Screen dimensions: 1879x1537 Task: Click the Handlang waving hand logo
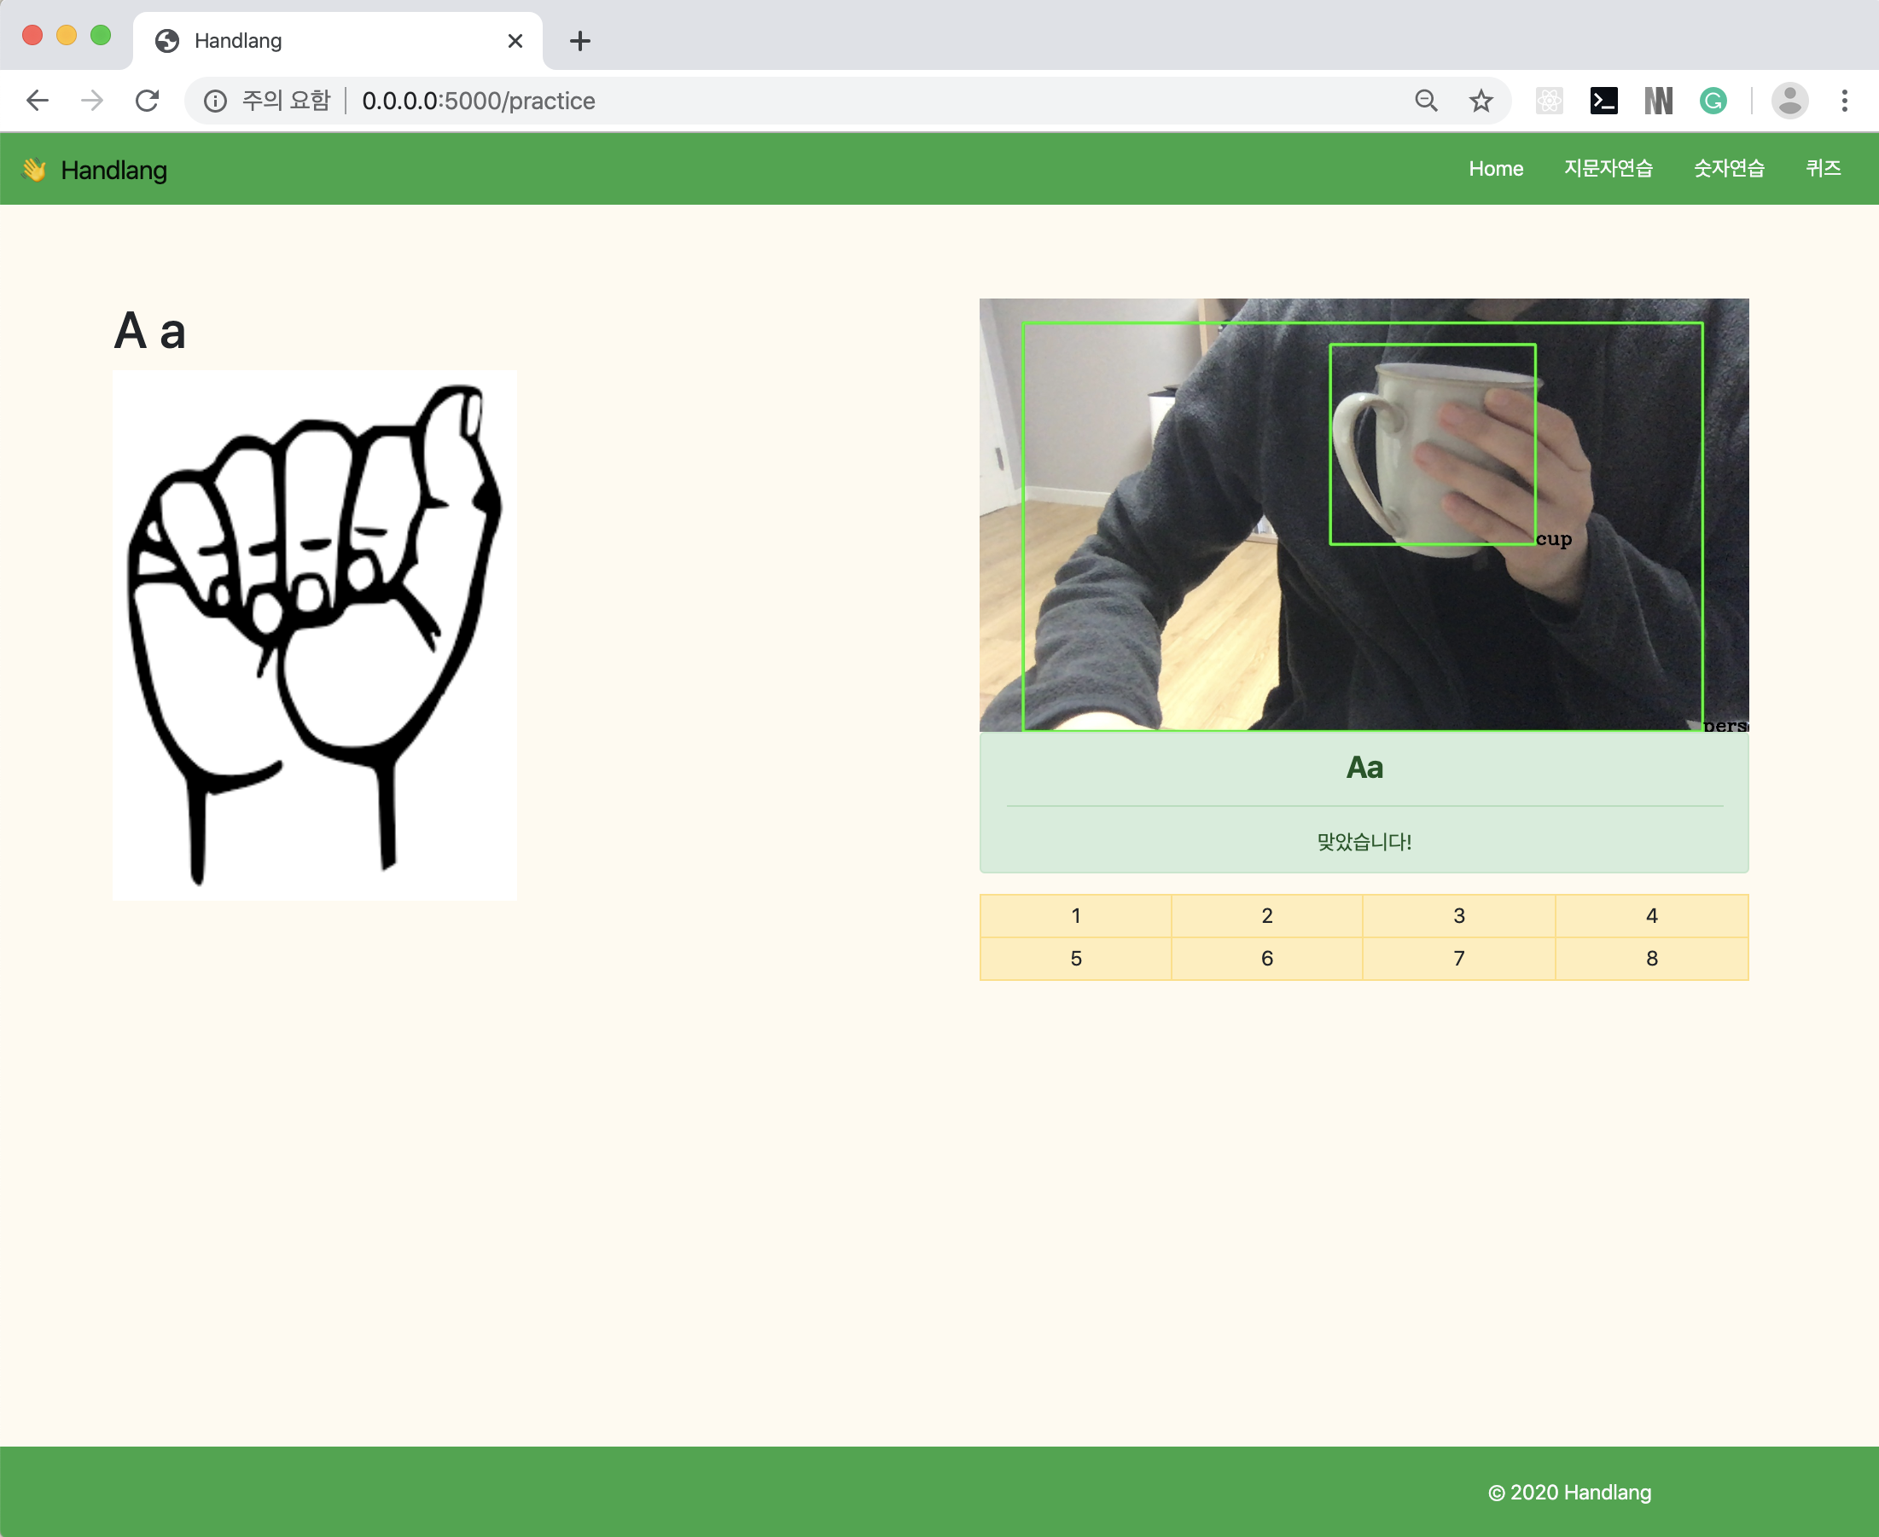[34, 169]
